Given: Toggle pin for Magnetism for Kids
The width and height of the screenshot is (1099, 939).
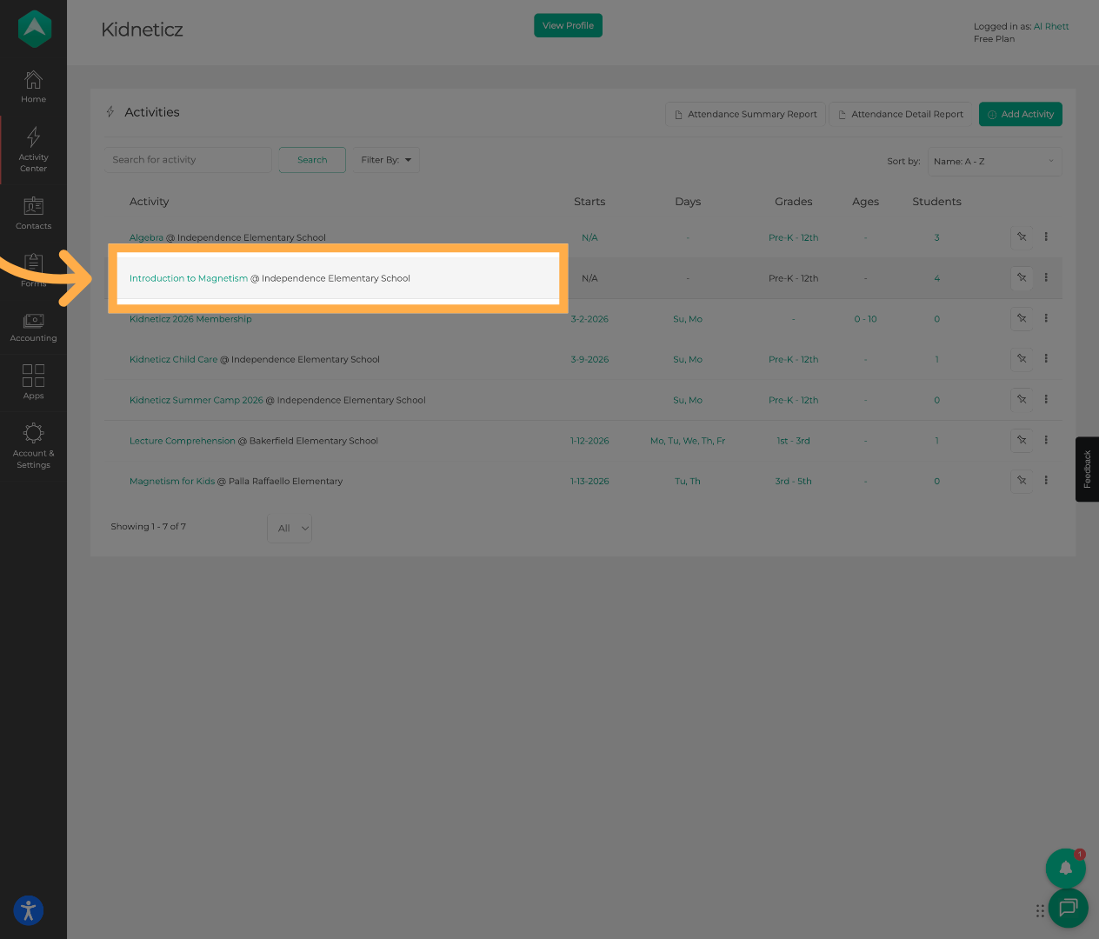Looking at the screenshot, I should pyautogui.click(x=1022, y=481).
